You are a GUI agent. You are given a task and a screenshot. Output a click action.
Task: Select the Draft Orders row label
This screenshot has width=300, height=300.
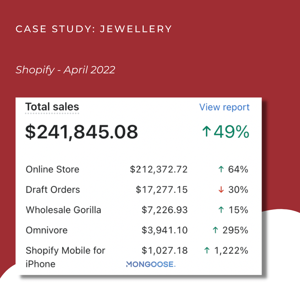[x=53, y=190]
